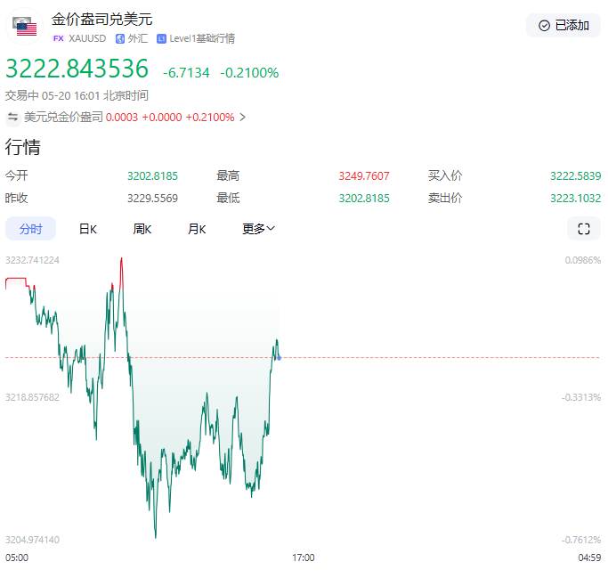Switch to the 月K chart tab
Image resolution: width=608 pixels, height=578 pixels.
197,229
